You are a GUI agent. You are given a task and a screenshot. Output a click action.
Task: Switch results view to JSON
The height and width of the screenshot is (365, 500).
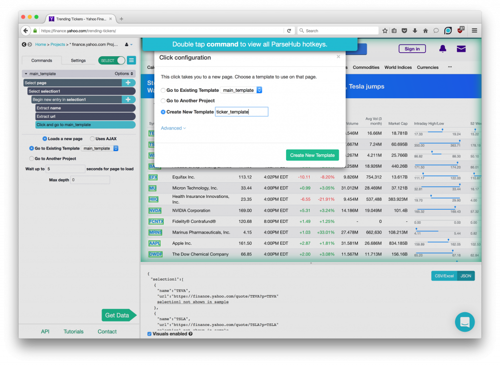click(x=466, y=276)
